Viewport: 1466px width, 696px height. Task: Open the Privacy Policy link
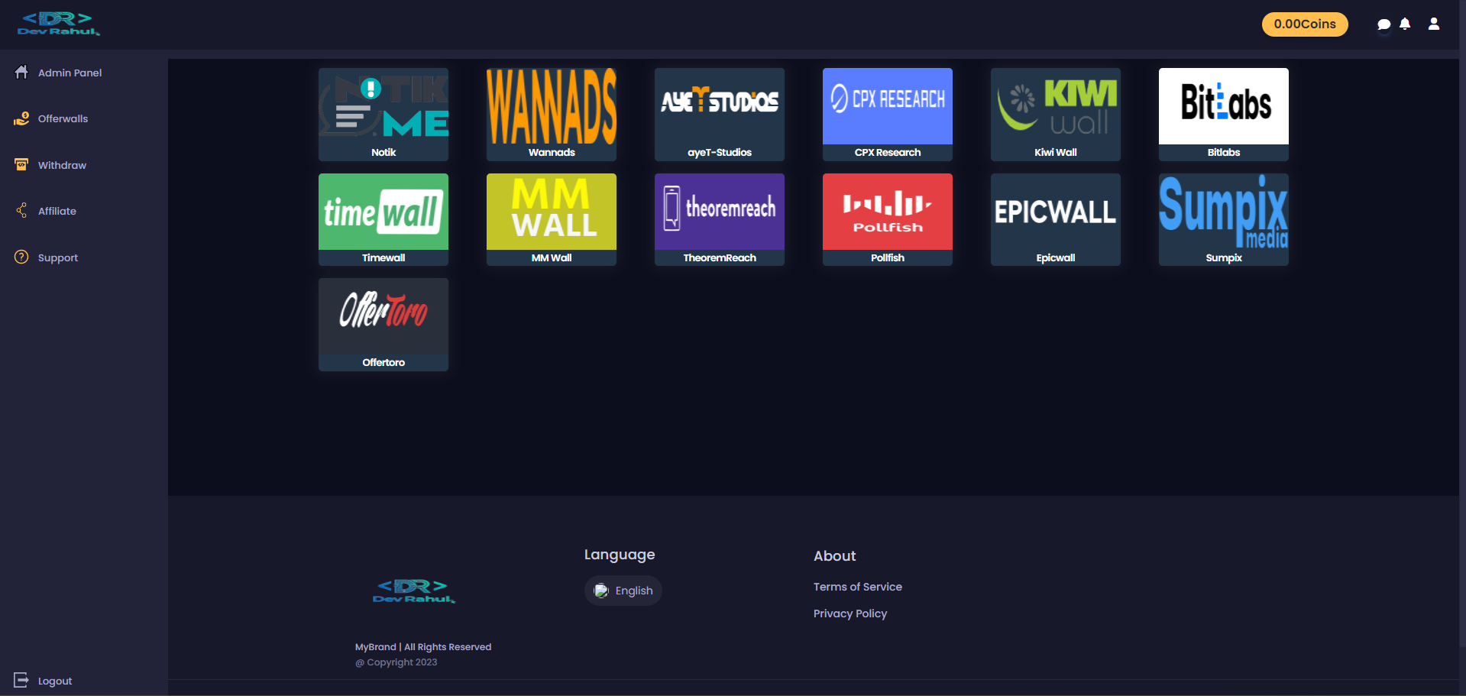point(850,613)
